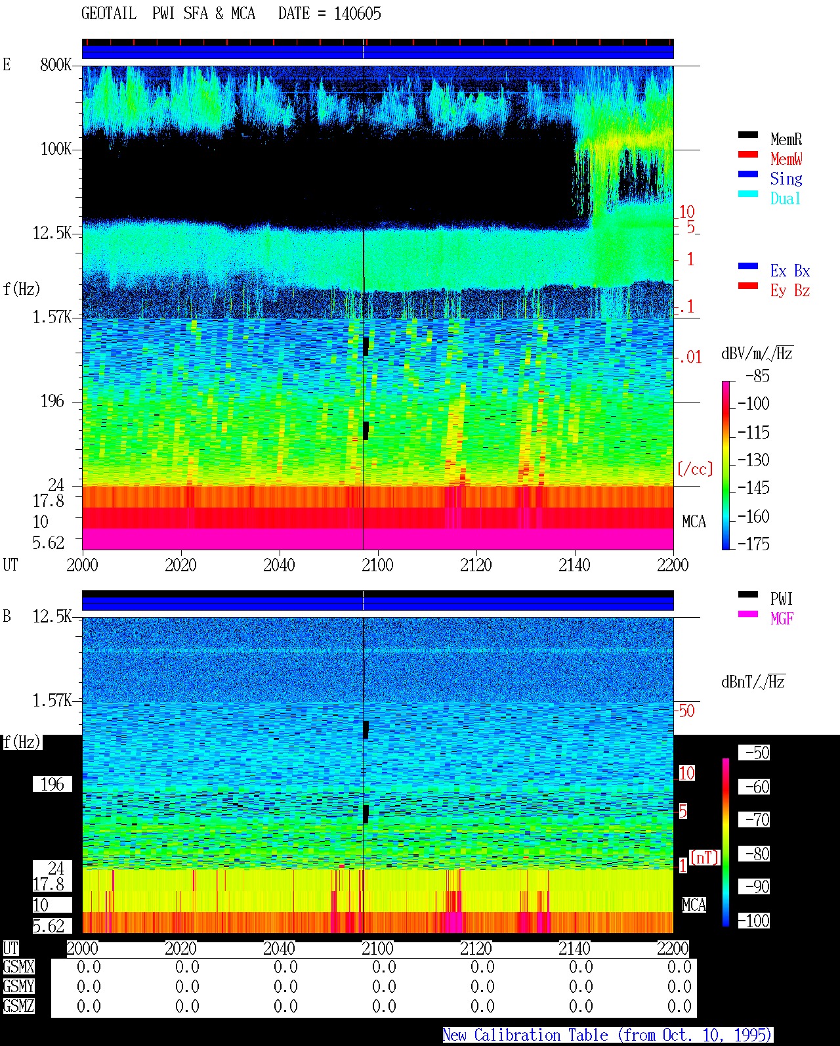Viewport: 840px width, 1046px height.
Task: Click the 2100 UT label on E panel axis
Action: [x=377, y=565]
